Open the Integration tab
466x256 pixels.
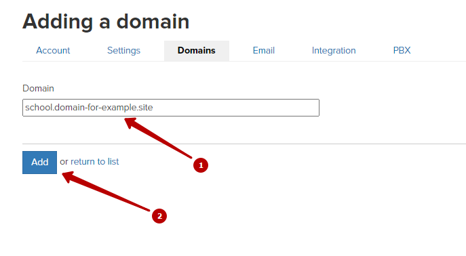point(334,51)
